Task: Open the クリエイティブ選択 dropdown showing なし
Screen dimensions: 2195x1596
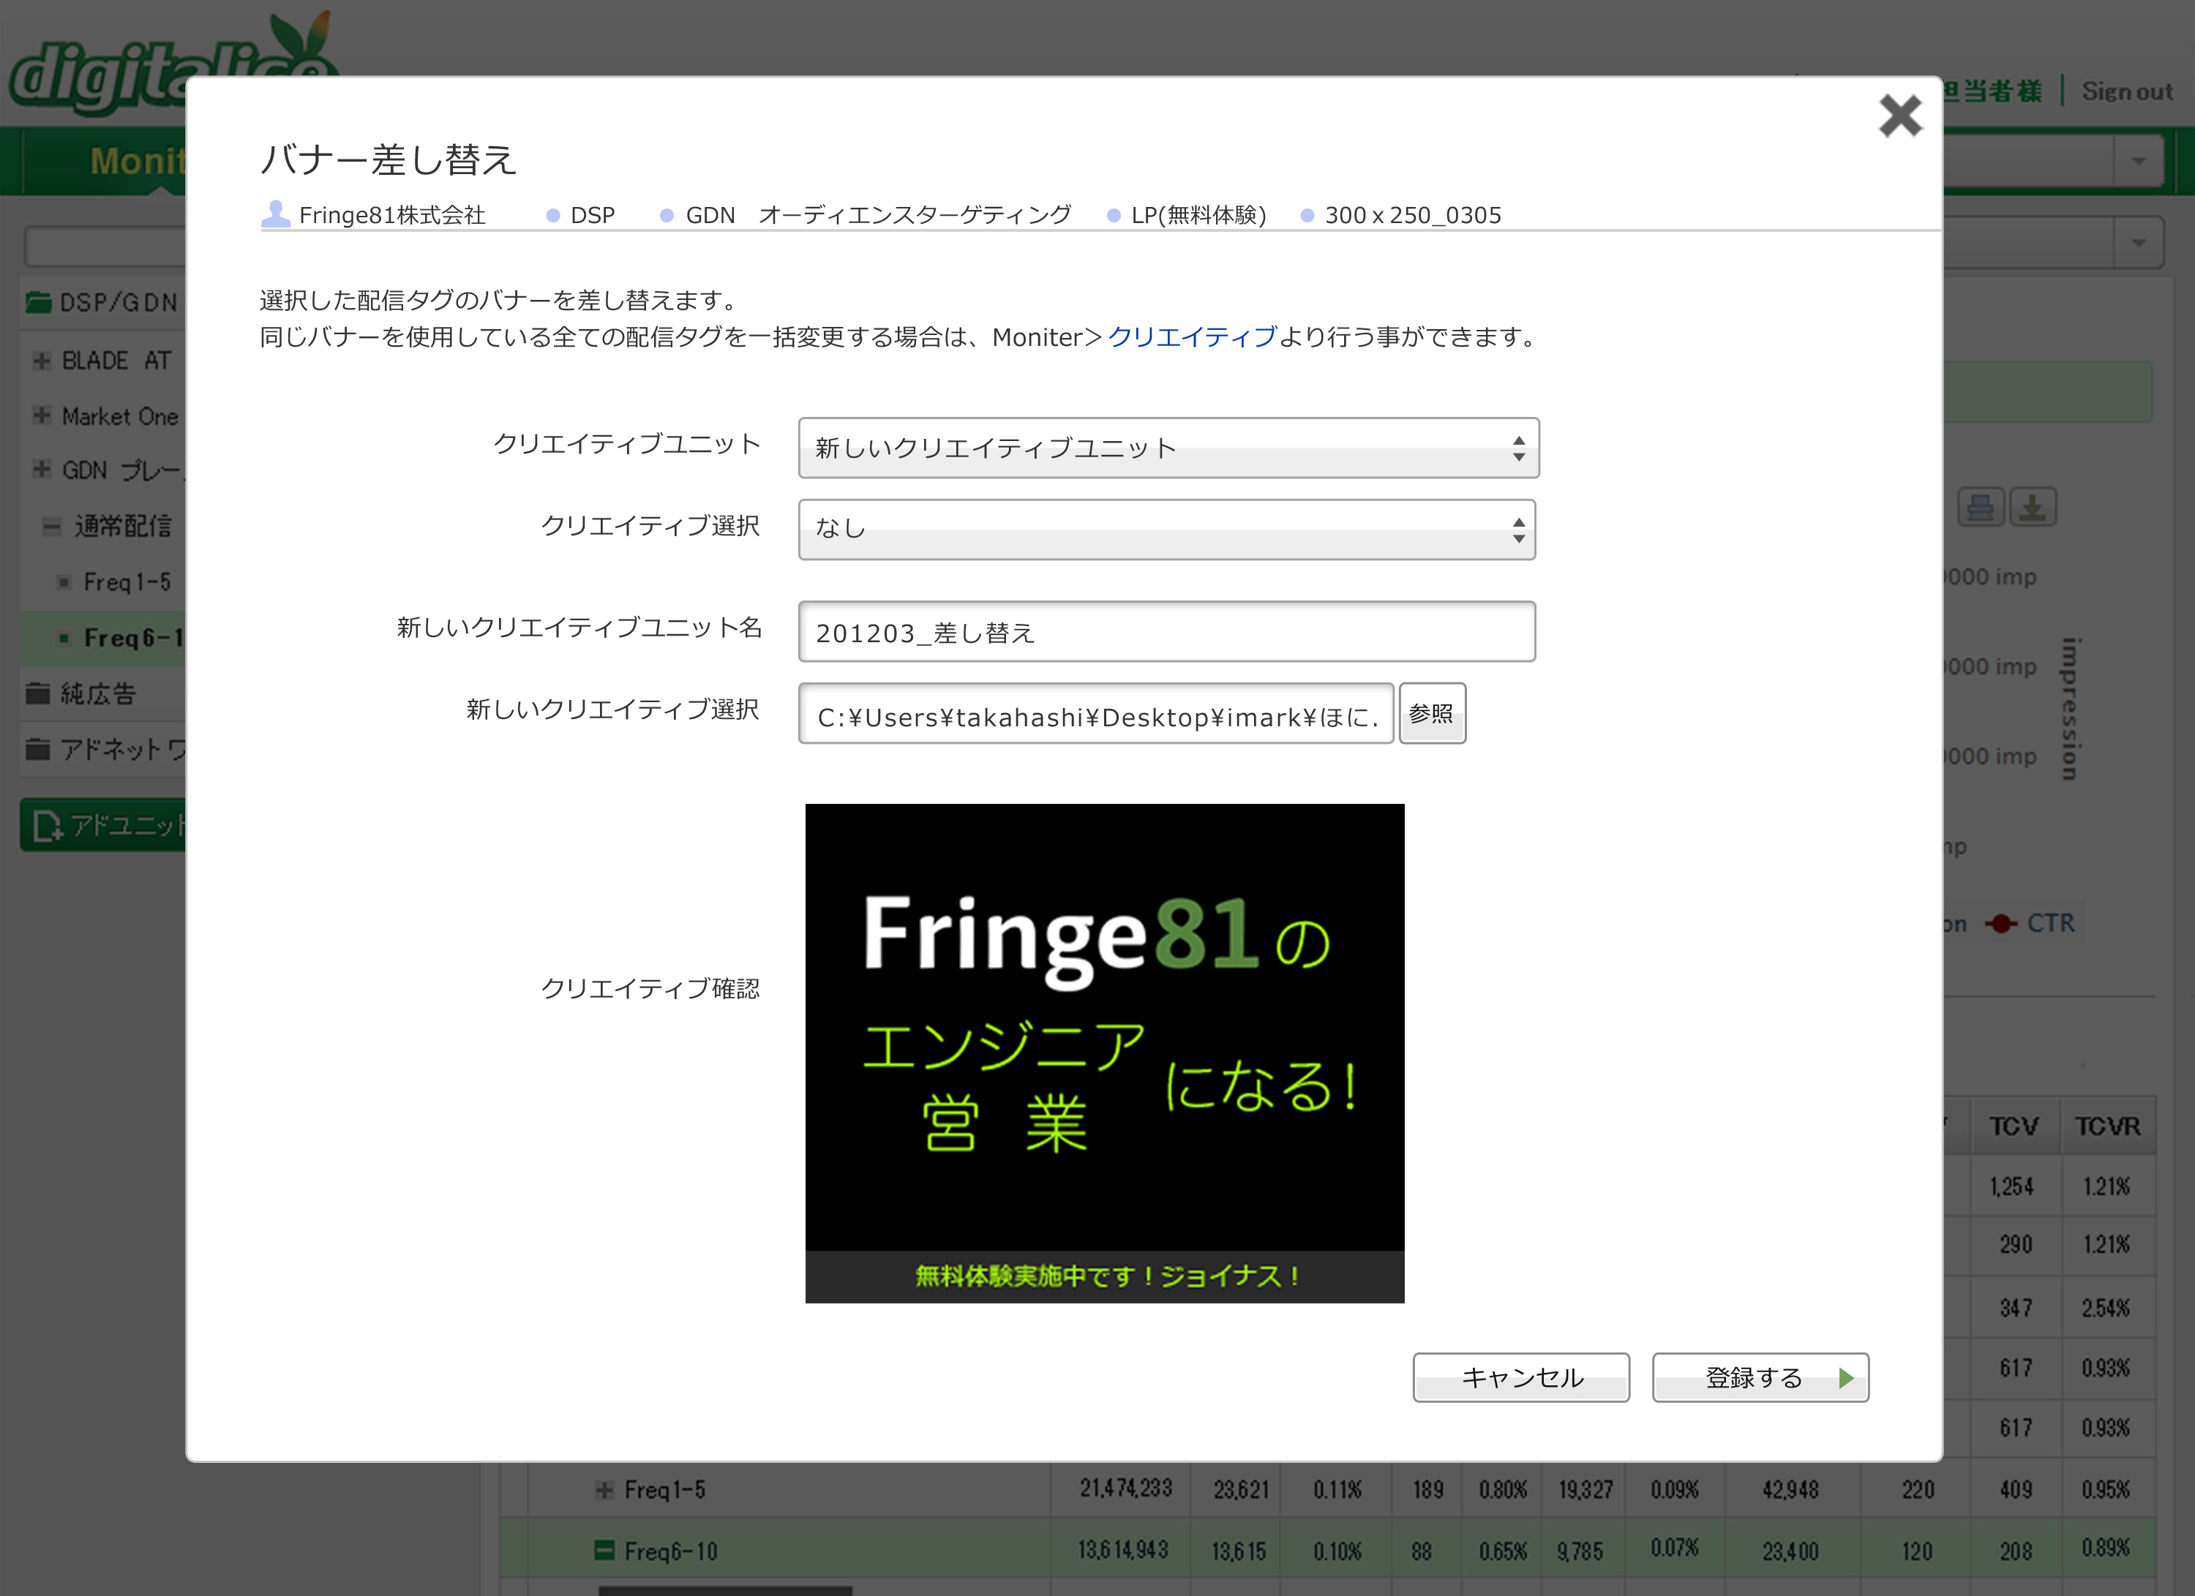Action: point(1166,529)
